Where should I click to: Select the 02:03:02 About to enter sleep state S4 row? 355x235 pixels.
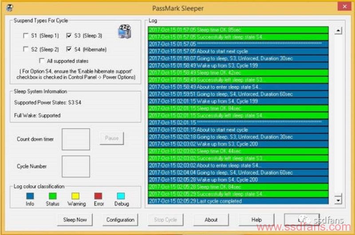click(238, 165)
